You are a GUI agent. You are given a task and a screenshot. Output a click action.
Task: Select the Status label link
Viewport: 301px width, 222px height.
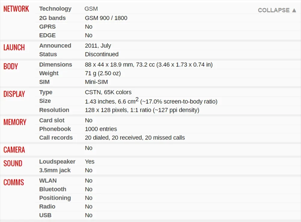pos(48,55)
